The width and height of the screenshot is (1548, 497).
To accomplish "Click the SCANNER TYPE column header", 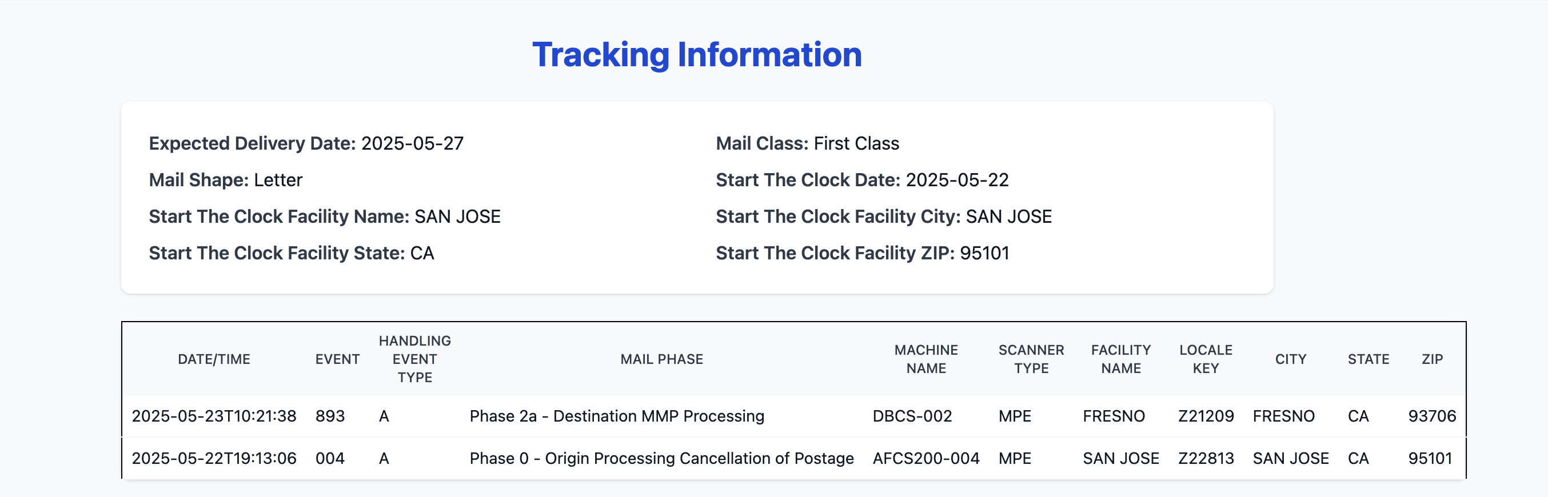I will point(1031,359).
